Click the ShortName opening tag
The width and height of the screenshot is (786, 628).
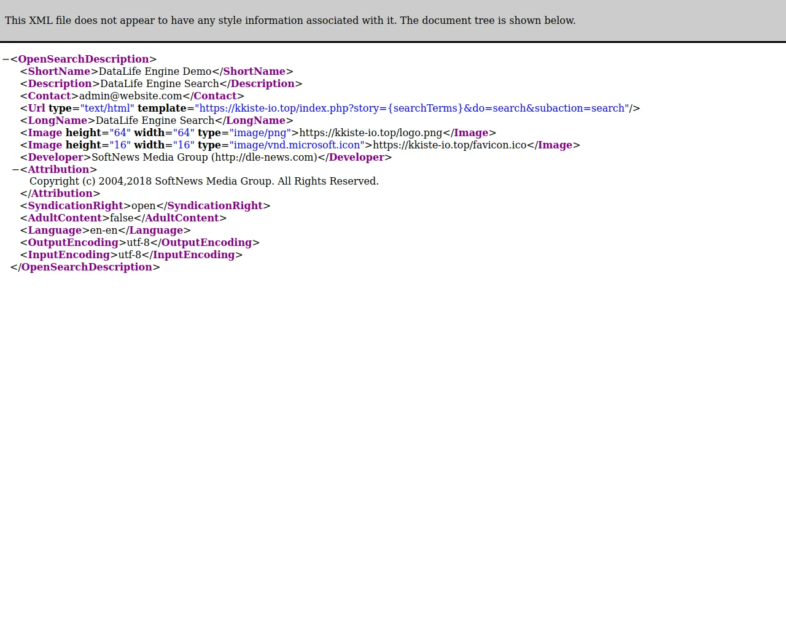[59, 72]
